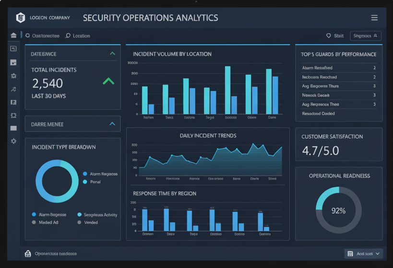Go to the home icon in the sidebar
The image size is (393, 268).
[13, 35]
